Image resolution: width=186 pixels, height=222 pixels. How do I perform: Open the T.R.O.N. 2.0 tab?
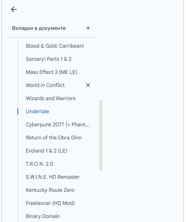(39, 164)
